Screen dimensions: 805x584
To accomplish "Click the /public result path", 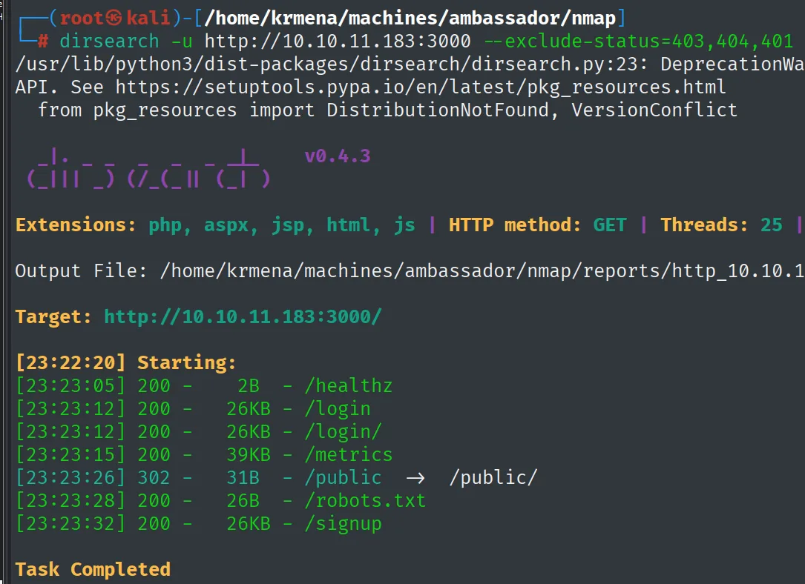I will click(x=343, y=478).
